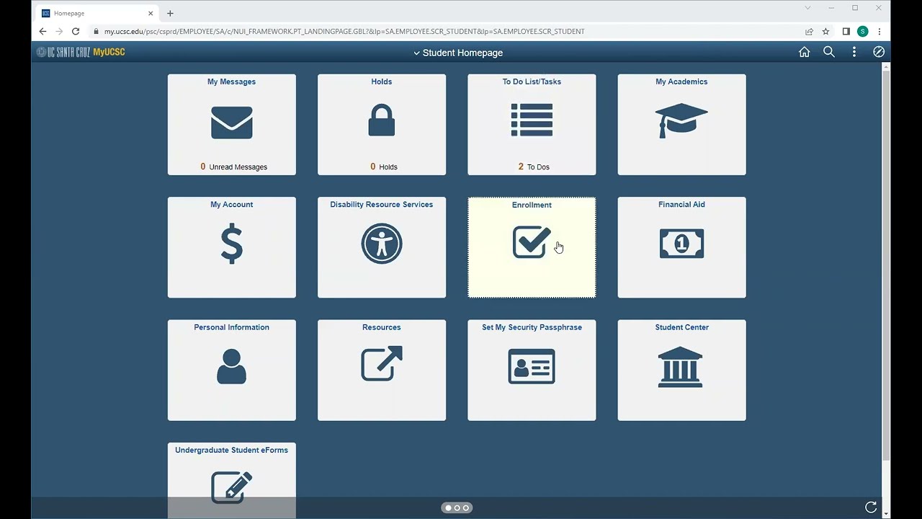Open the share page icon in address bar
Image resolution: width=922 pixels, height=519 pixels.
[809, 31]
